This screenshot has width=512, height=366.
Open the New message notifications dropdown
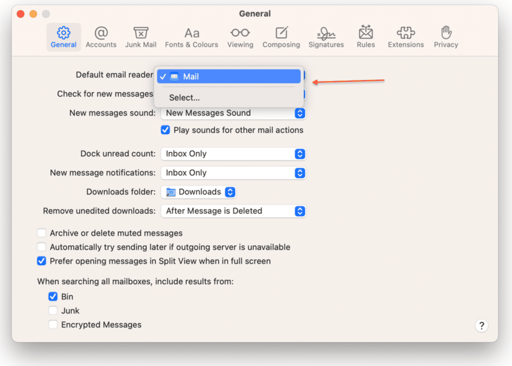click(233, 173)
